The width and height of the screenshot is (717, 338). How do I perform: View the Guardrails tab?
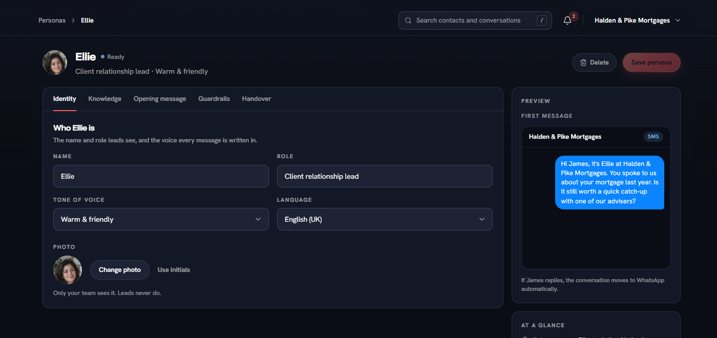[x=214, y=99]
